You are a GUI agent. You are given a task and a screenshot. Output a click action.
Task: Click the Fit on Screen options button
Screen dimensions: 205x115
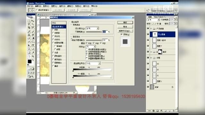[x=72, y=10]
